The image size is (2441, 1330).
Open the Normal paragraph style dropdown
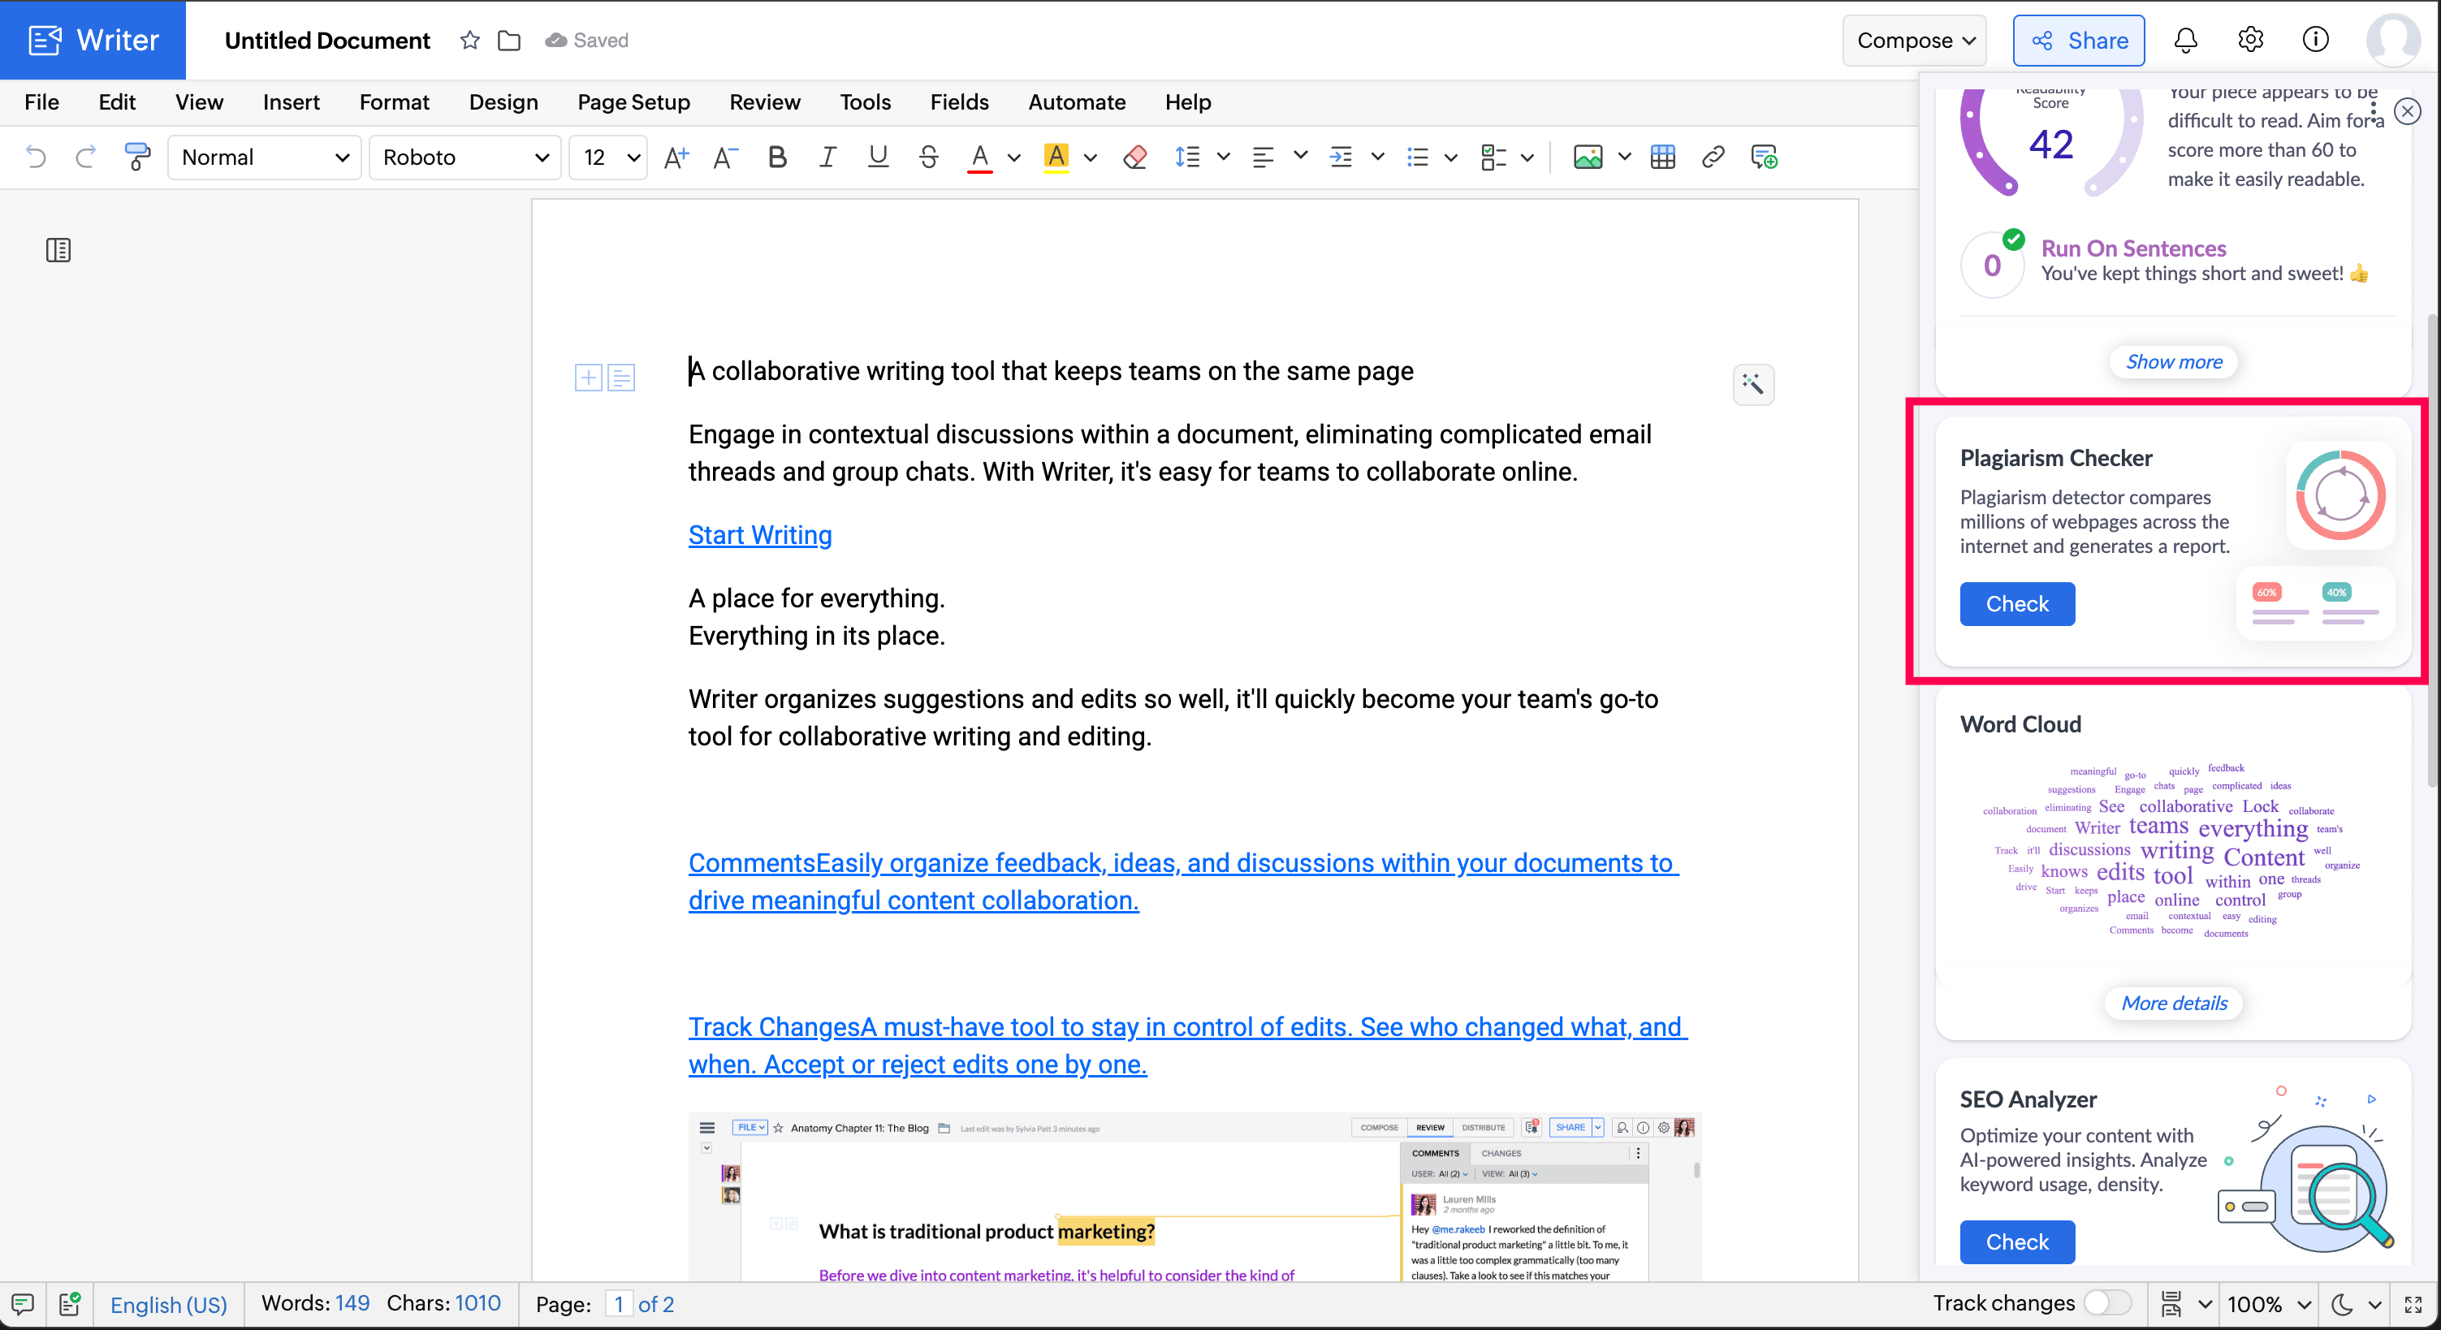point(265,156)
